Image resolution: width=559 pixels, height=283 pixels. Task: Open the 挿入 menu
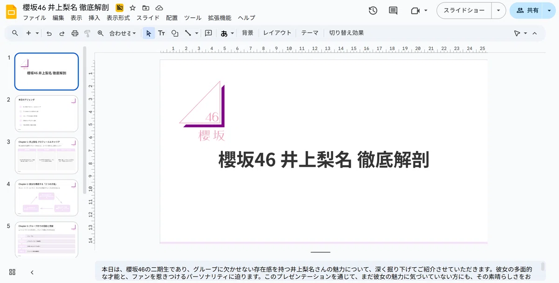(x=94, y=18)
